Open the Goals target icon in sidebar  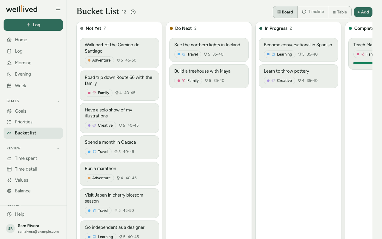click(9, 111)
